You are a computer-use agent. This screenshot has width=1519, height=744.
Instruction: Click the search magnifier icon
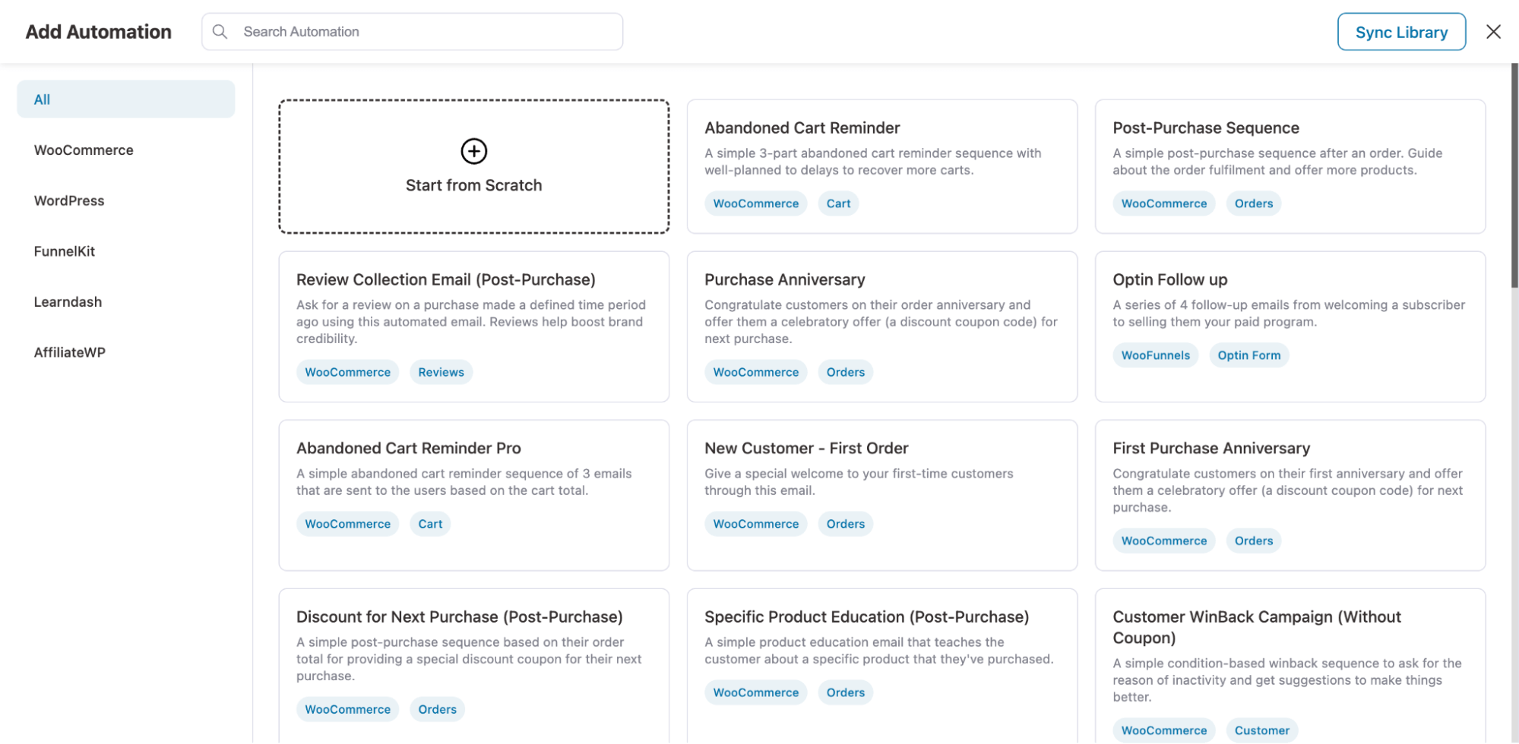point(220,32)
